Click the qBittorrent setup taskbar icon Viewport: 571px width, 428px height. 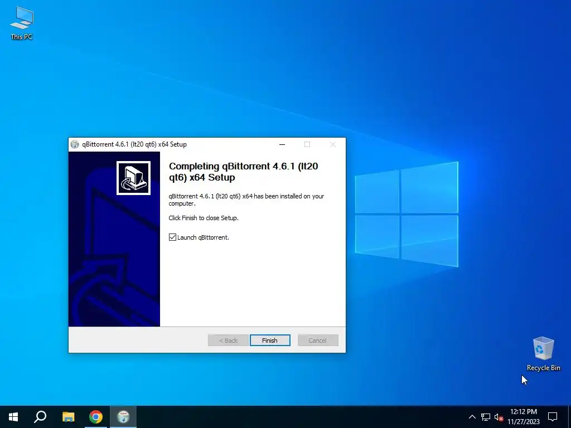tap(123, 417)
